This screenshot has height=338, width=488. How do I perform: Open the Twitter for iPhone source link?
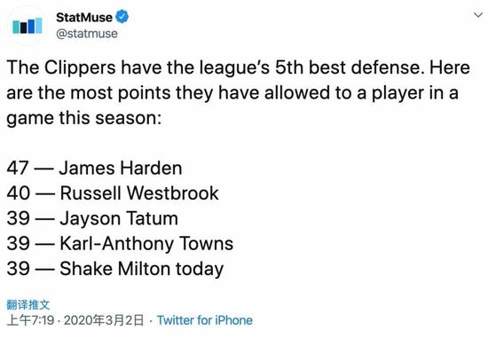(204, 320)
